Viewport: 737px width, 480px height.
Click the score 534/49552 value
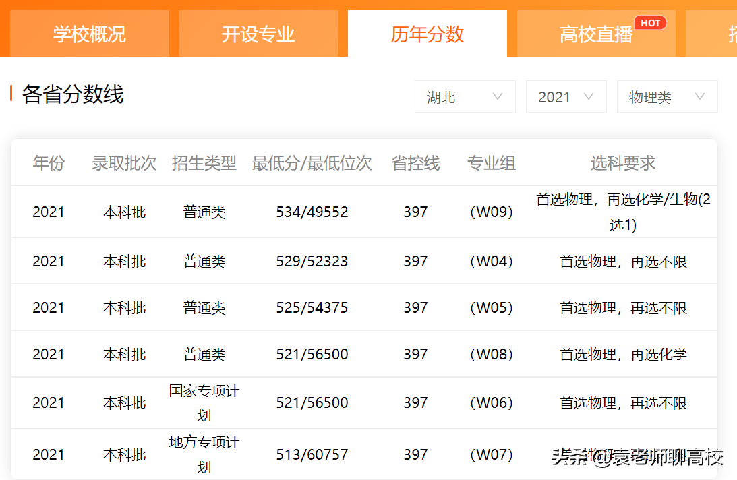[x=311, y=211]
